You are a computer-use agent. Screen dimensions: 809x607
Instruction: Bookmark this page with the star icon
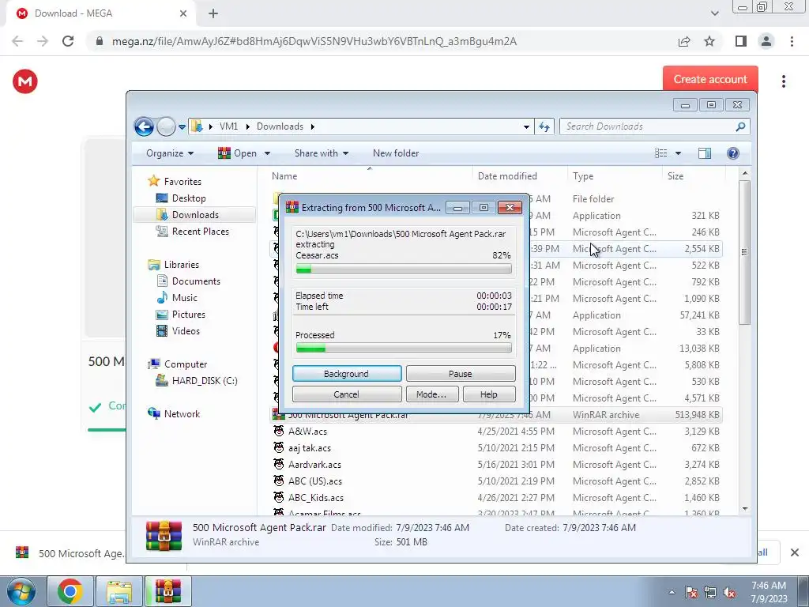click(x=709, y=41)
